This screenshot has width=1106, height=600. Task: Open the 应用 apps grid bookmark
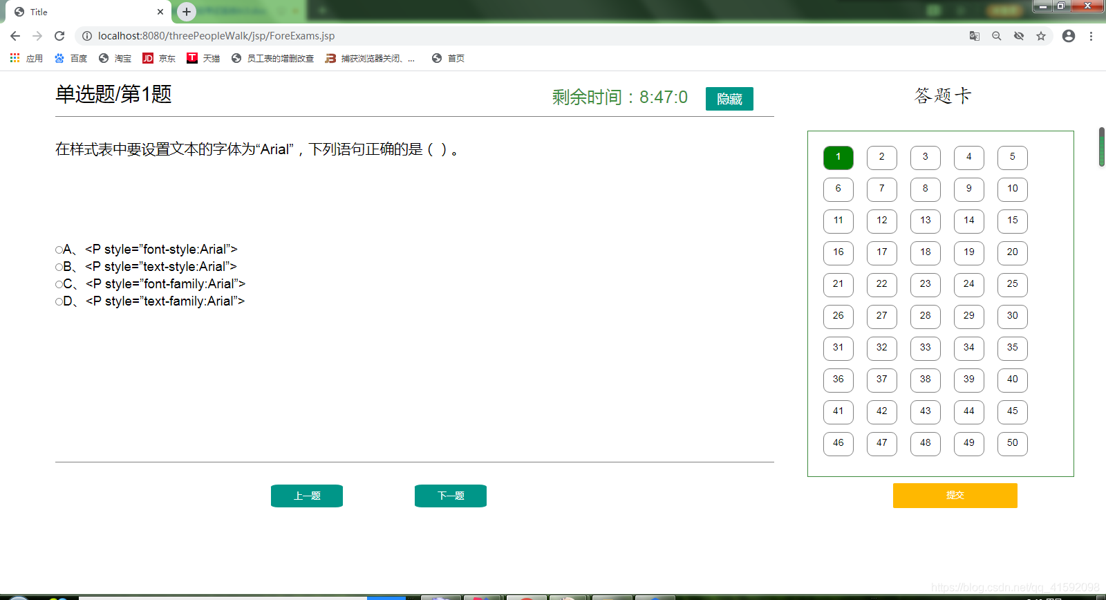coord(26,58)
